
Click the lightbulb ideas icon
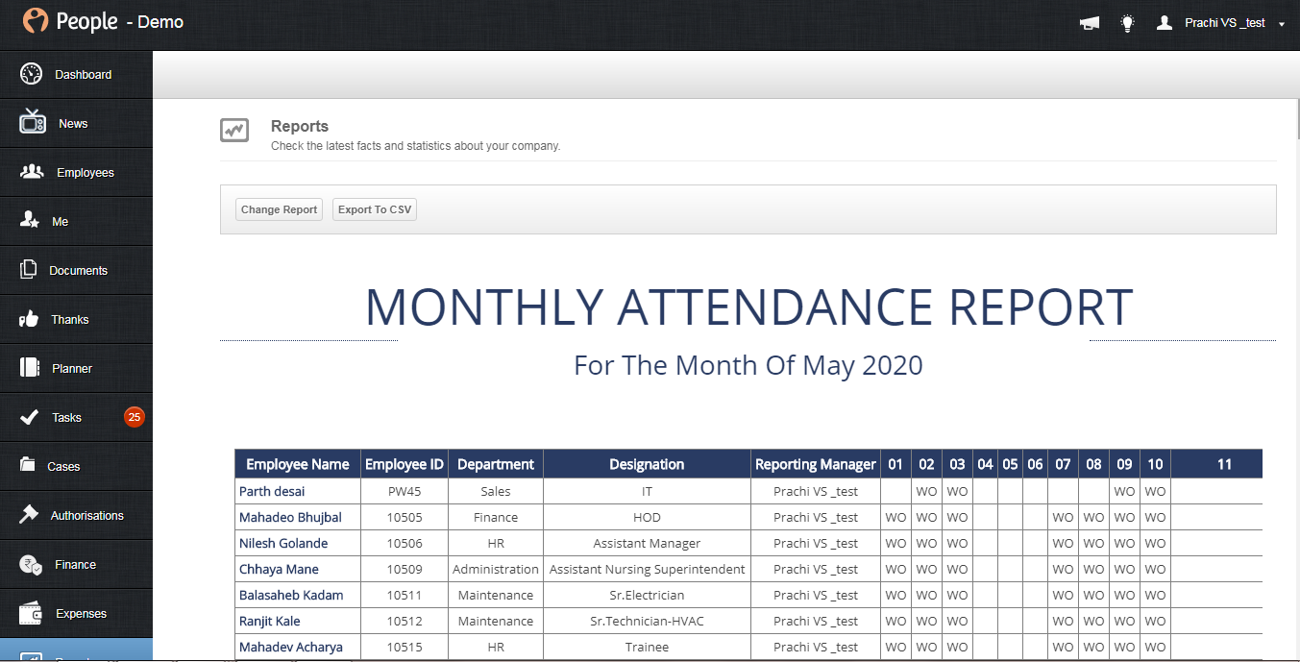(1128, 23)
